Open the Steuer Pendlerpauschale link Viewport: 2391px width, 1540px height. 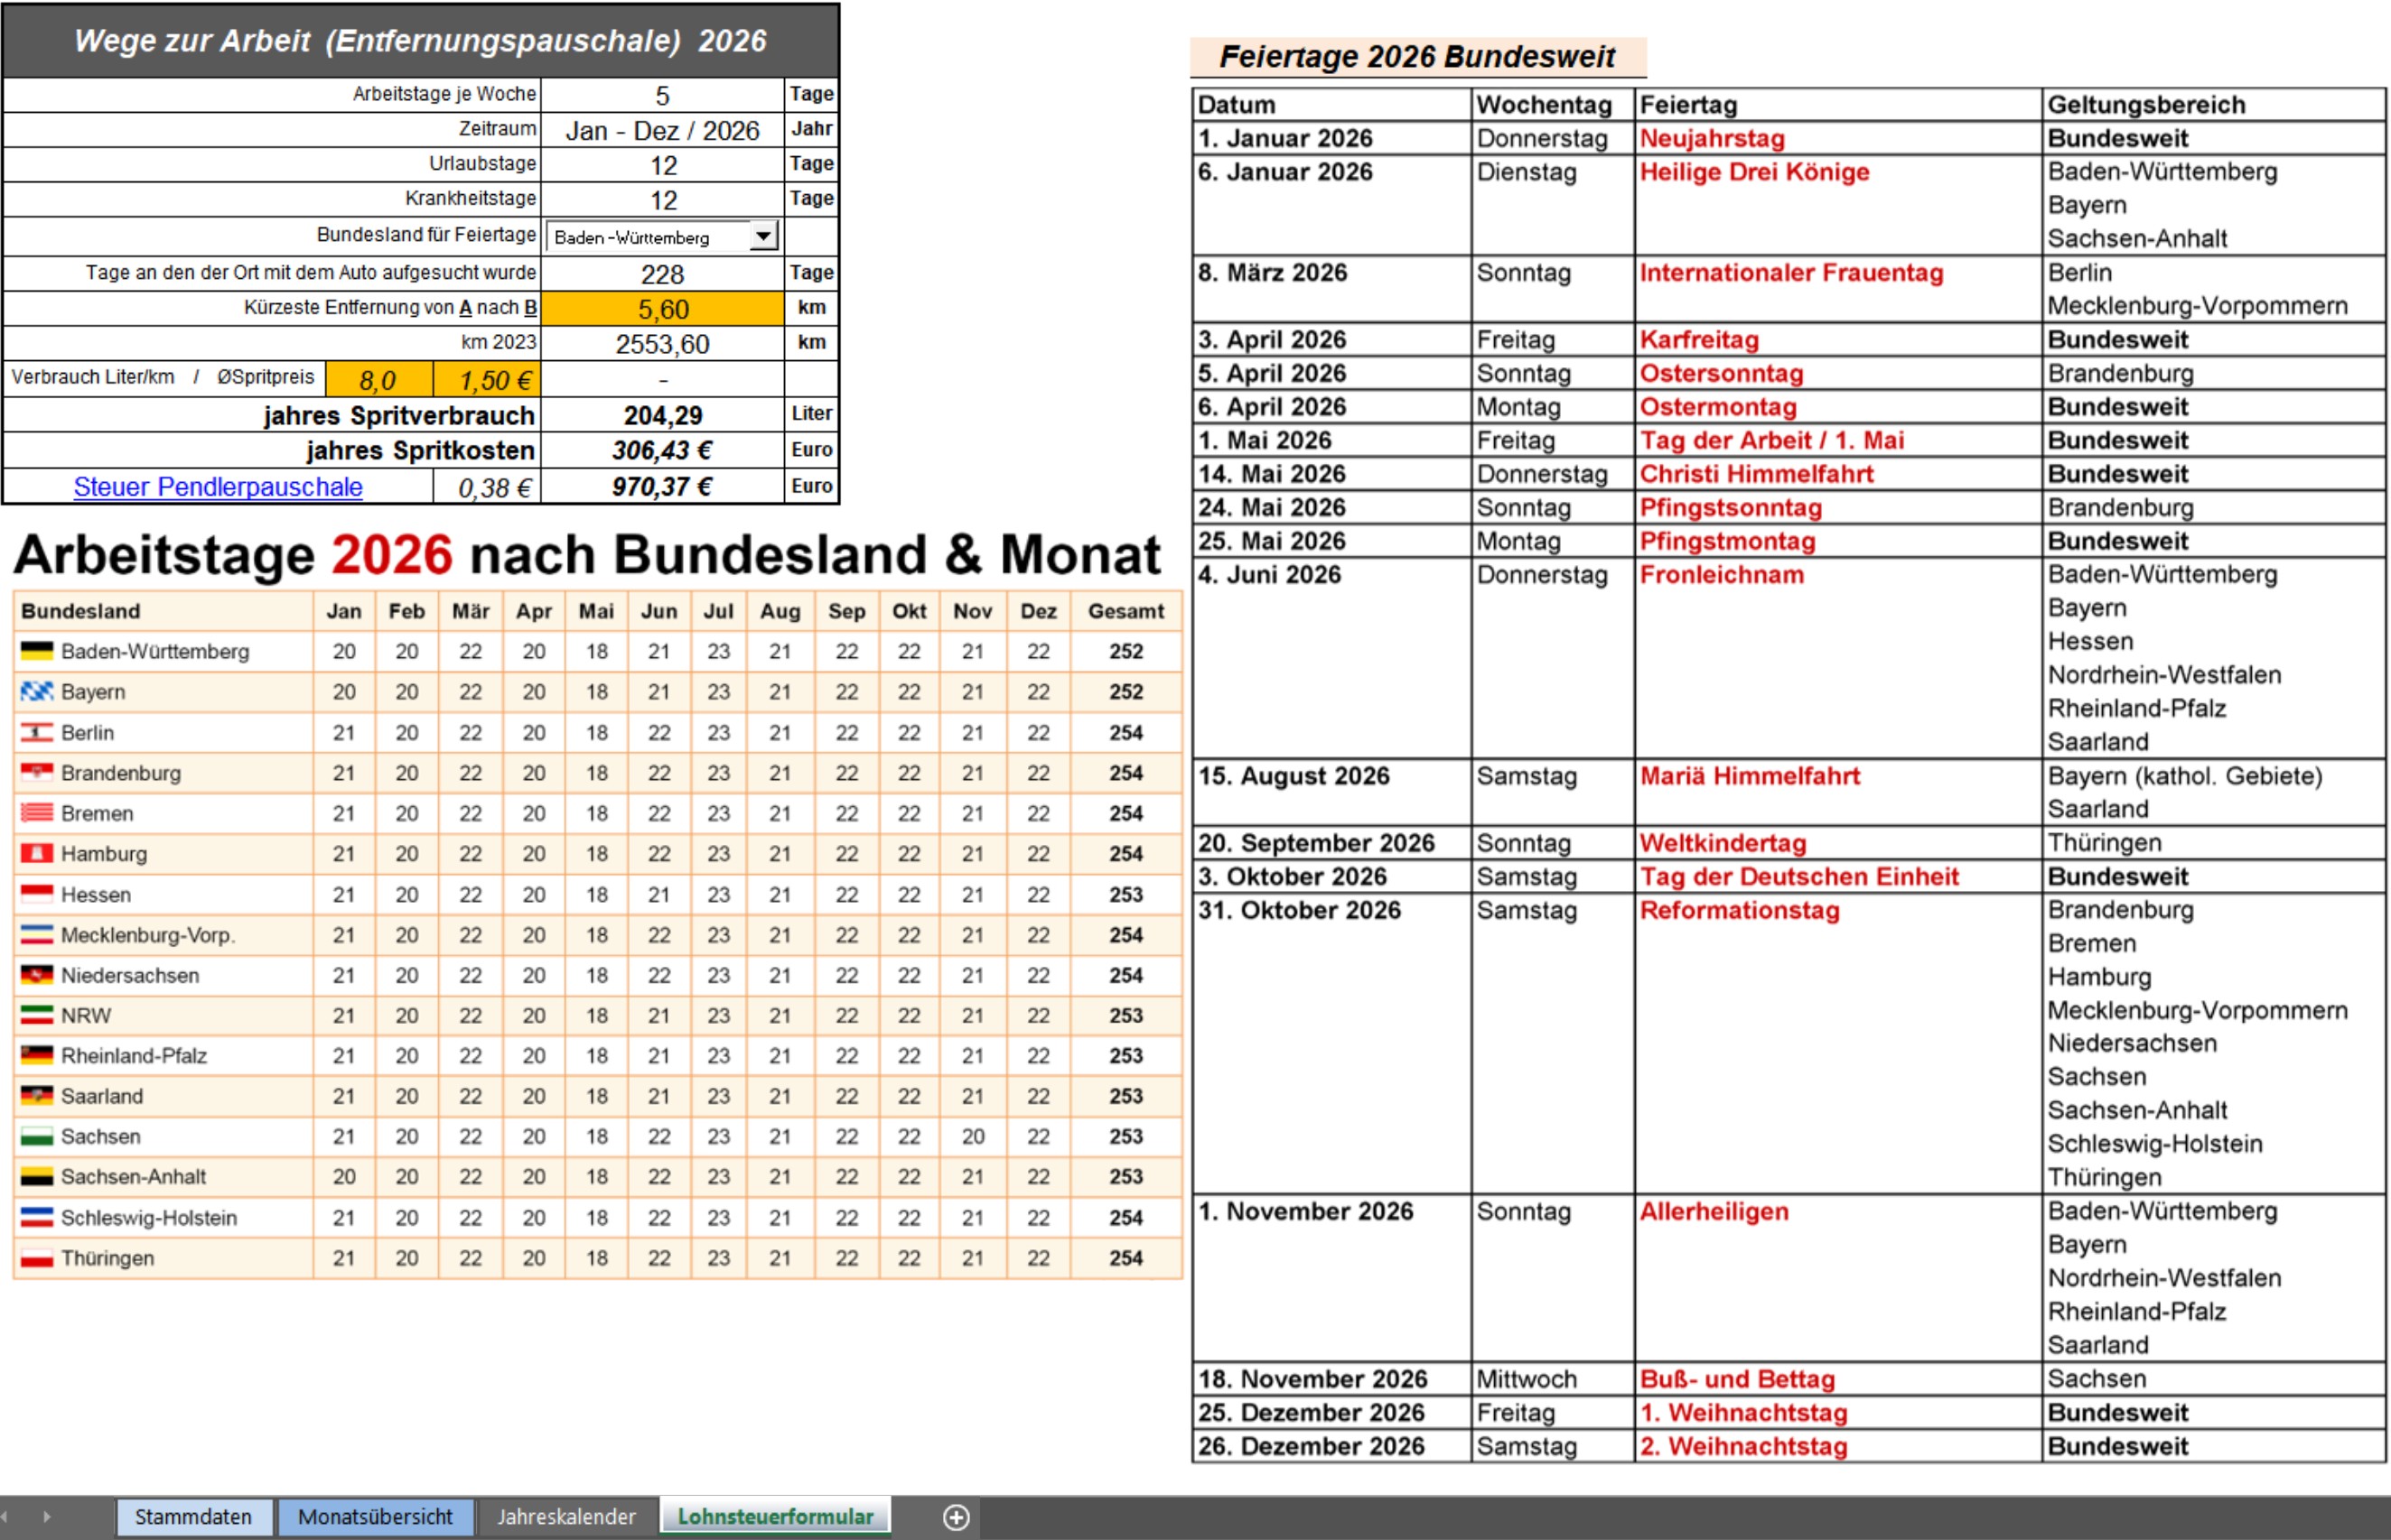coord(218,487)
